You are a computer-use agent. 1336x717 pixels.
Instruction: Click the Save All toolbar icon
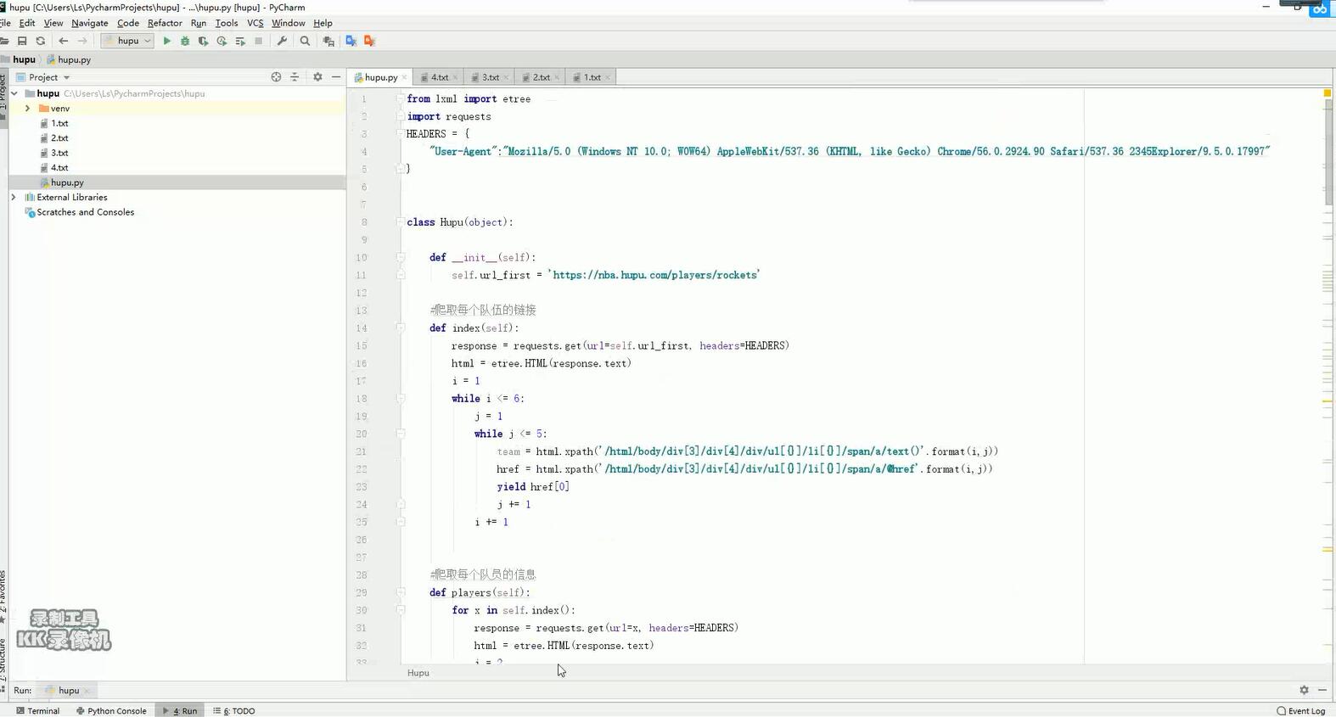click(x=22, y=41)
